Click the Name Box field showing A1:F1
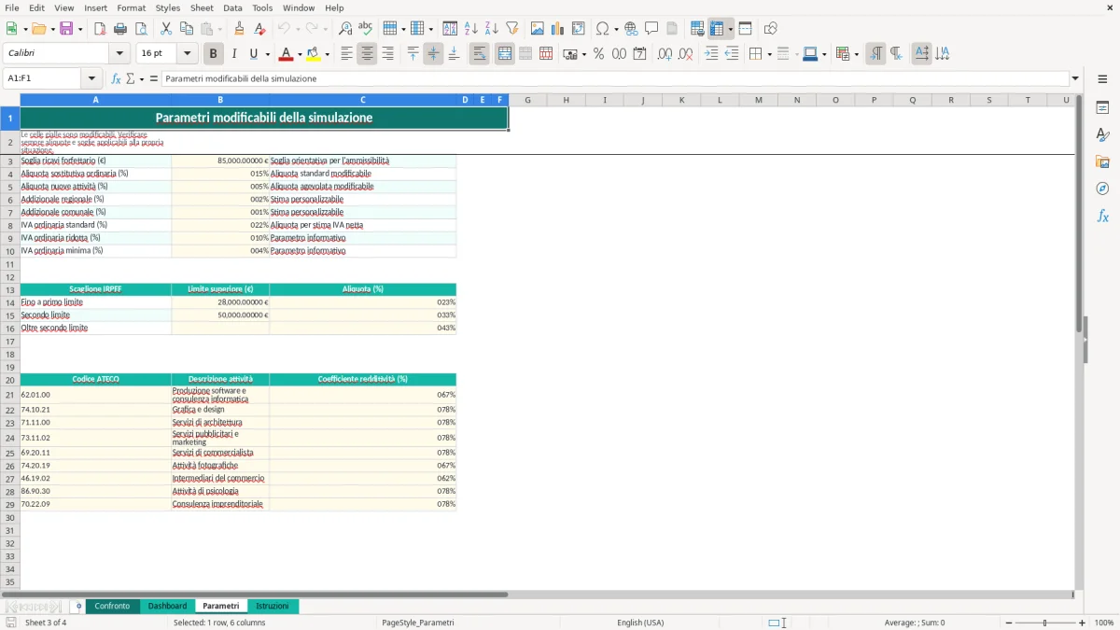Viewport: 1120px width, 630px height. coord(43,78)
